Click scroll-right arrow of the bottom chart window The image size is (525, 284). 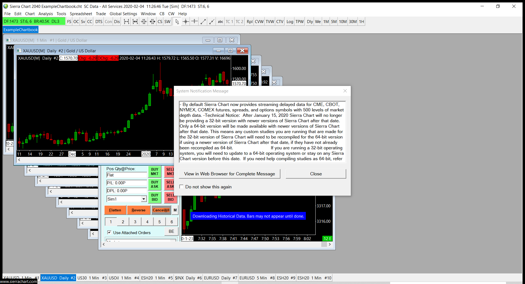[x=330, y=244]
